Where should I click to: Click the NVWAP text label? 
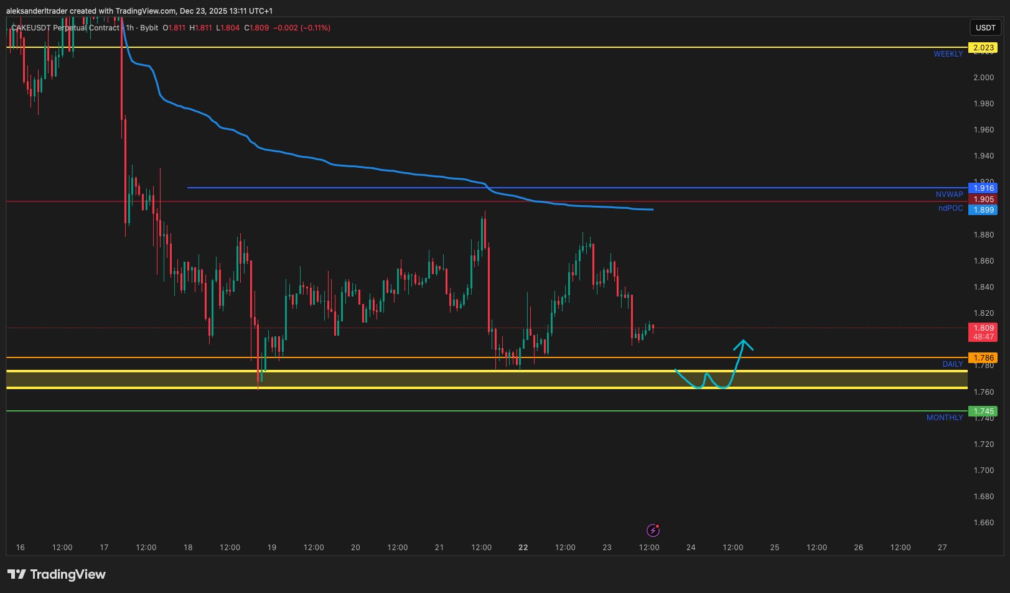(x=949, y=195)
